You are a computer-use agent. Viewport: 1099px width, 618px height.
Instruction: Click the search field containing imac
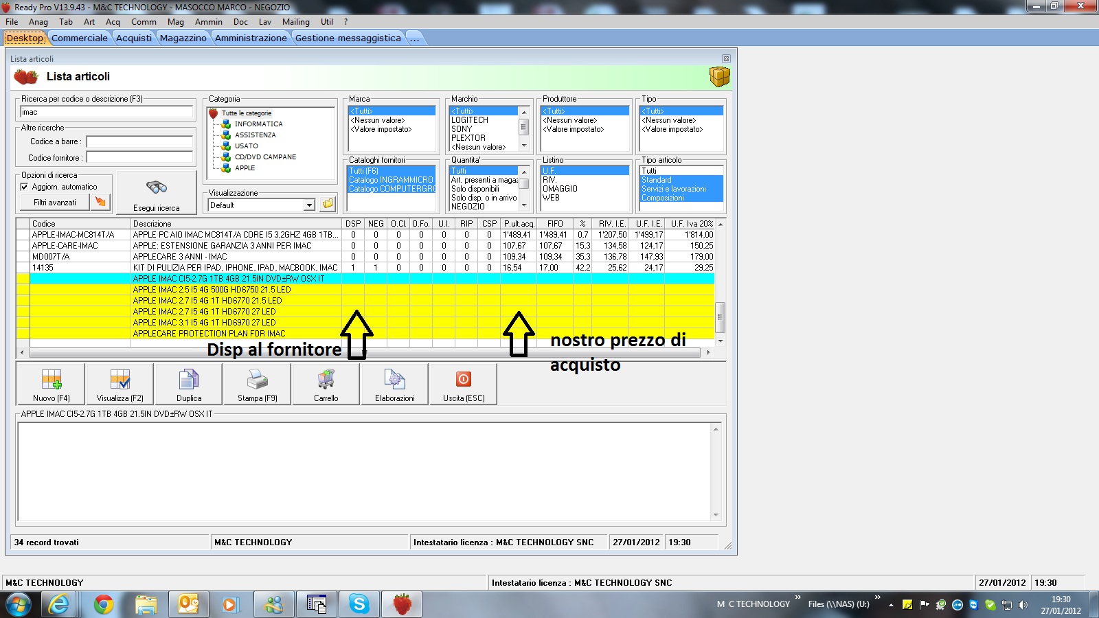[107, 112]
